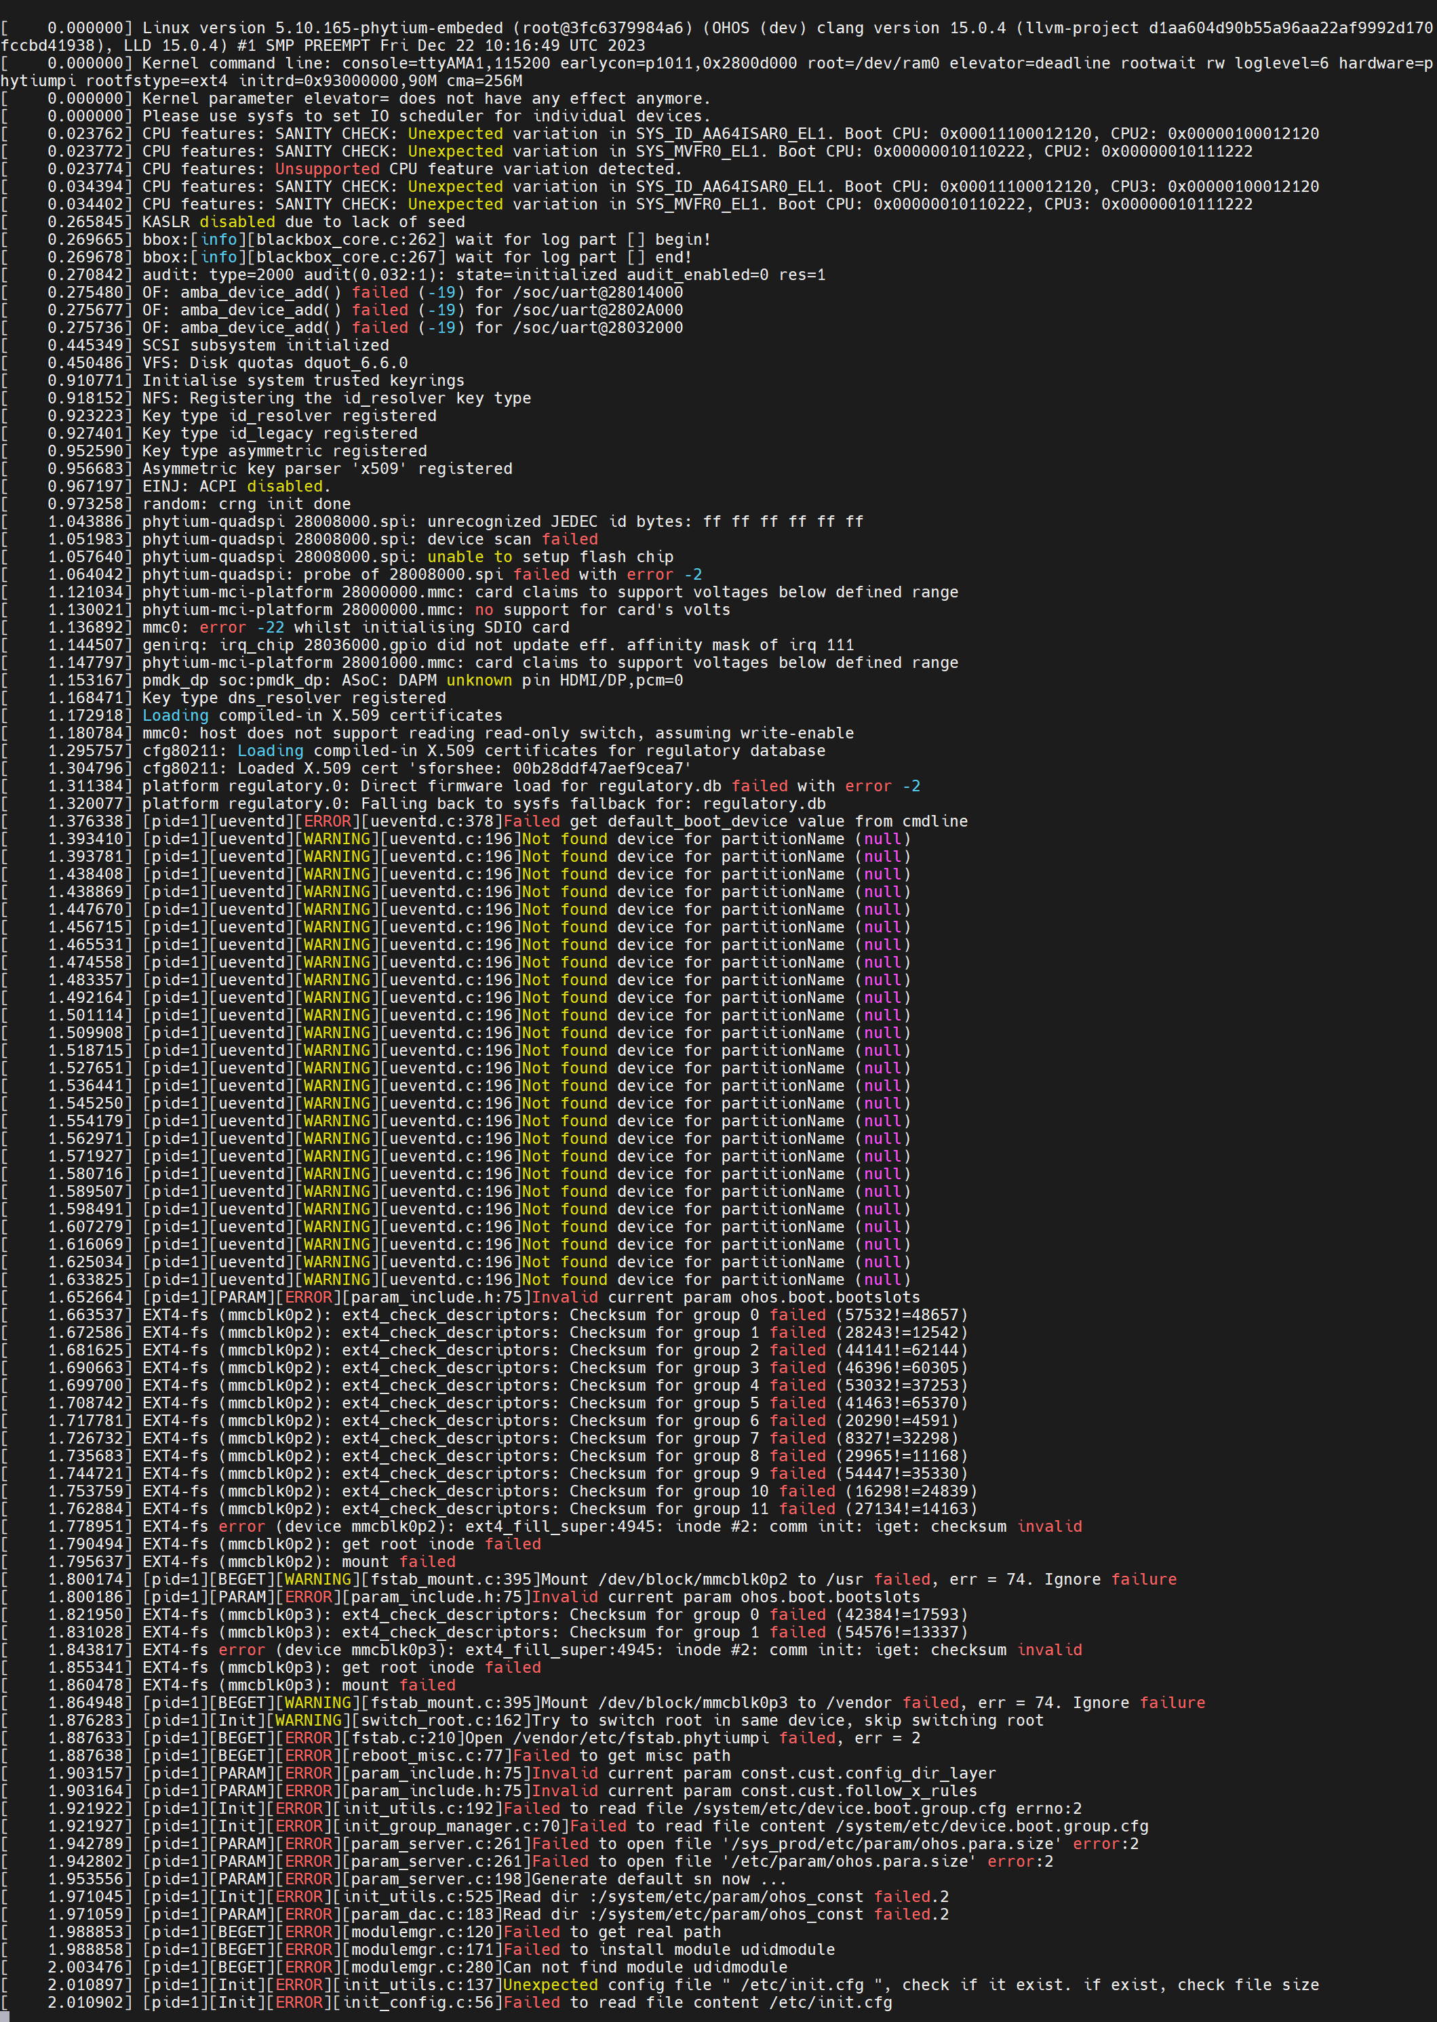
Task: Click "Please use sysfs to set IO scheduler" line
Action: (356, 116)
